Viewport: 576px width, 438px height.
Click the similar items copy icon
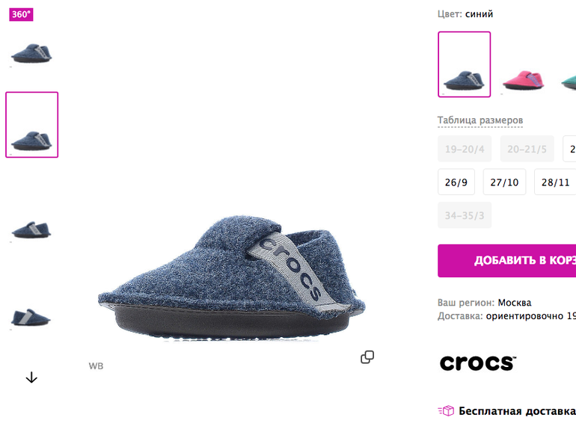click(367, 357)
